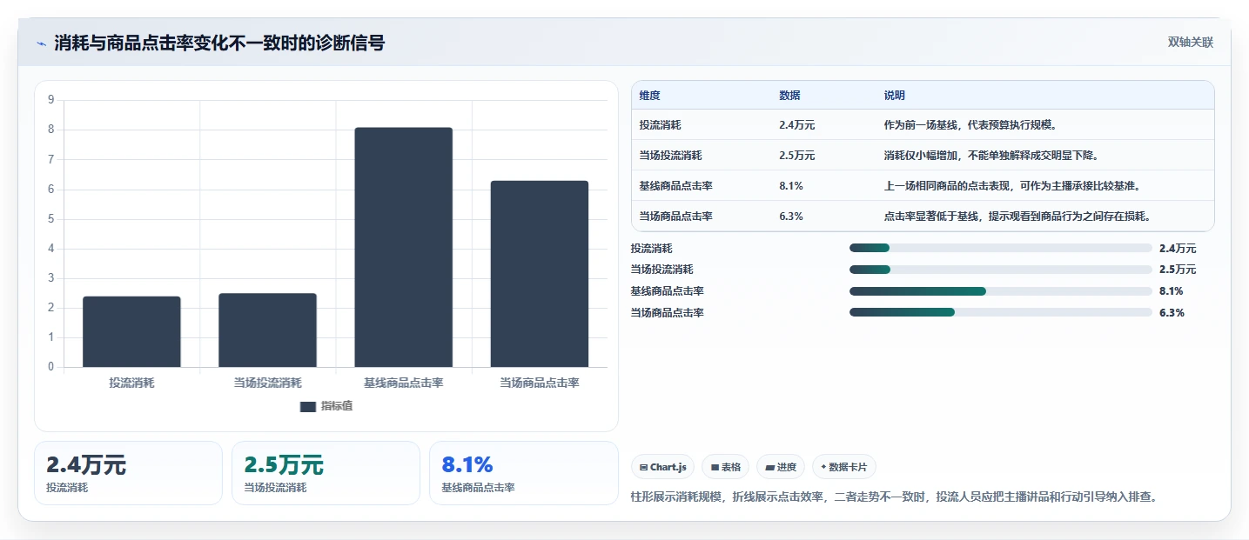The width and height of the screenshot is (1249, 540).
Task: Click the 投流消耗 progress row label
Action: 652,249
